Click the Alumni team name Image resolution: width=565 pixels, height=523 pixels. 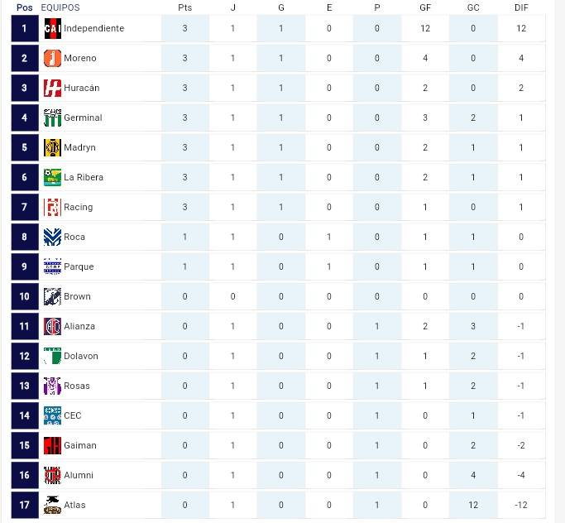(79, 475)
